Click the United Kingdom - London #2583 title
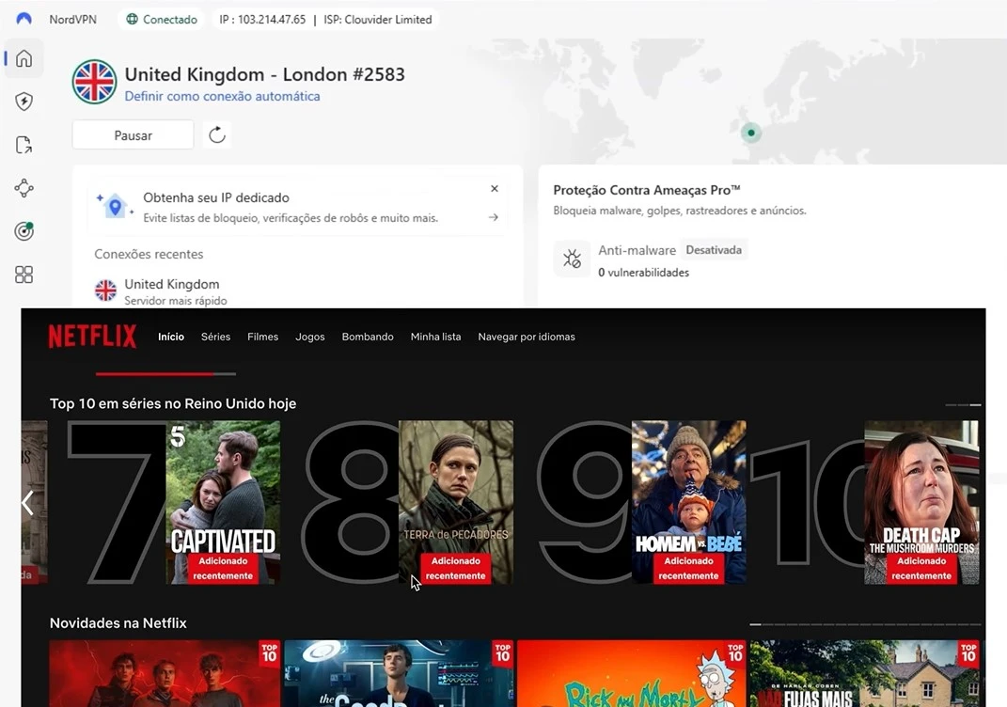Viewport: 1007px width, 707px height. (x=264, y=74)
